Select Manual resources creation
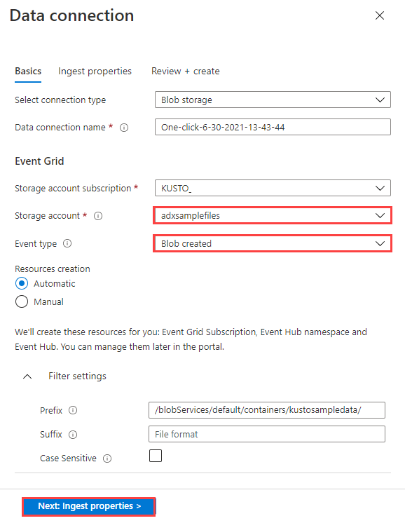The image size is (405, 523). (x=22, y=302)
